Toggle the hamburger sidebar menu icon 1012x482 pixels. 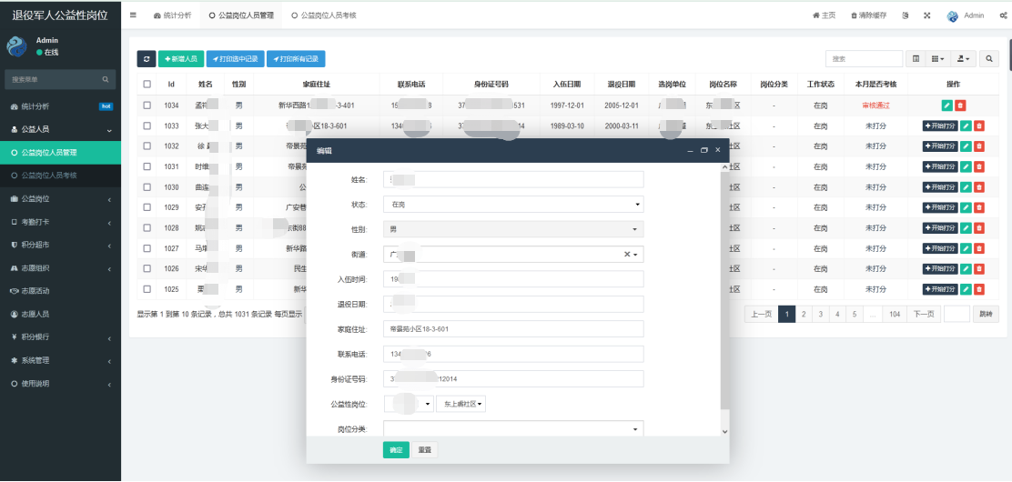click(x=134, y=15)
